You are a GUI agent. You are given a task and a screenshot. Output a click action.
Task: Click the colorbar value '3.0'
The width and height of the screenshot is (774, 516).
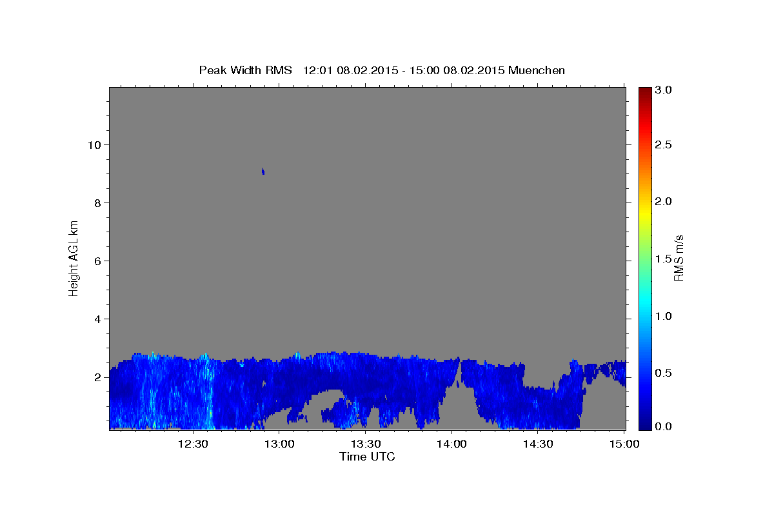664,90
